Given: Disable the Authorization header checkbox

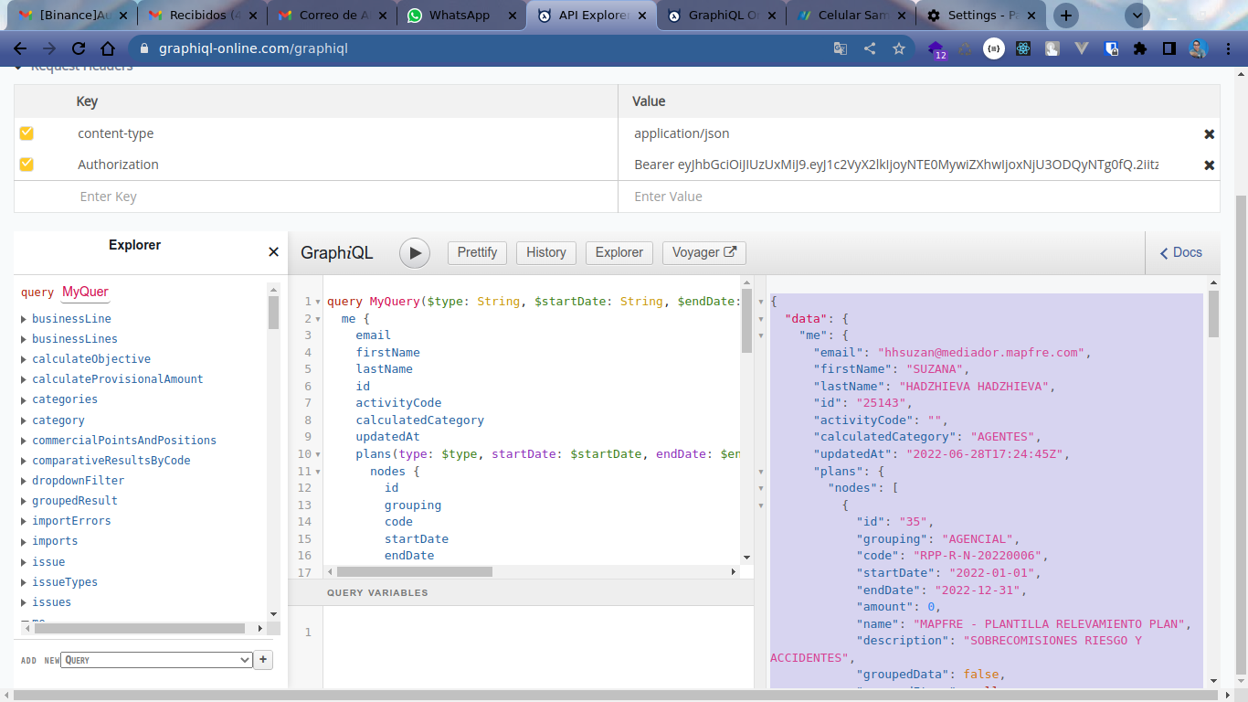Looking at the screenshot, I should (x=26, y=165).
